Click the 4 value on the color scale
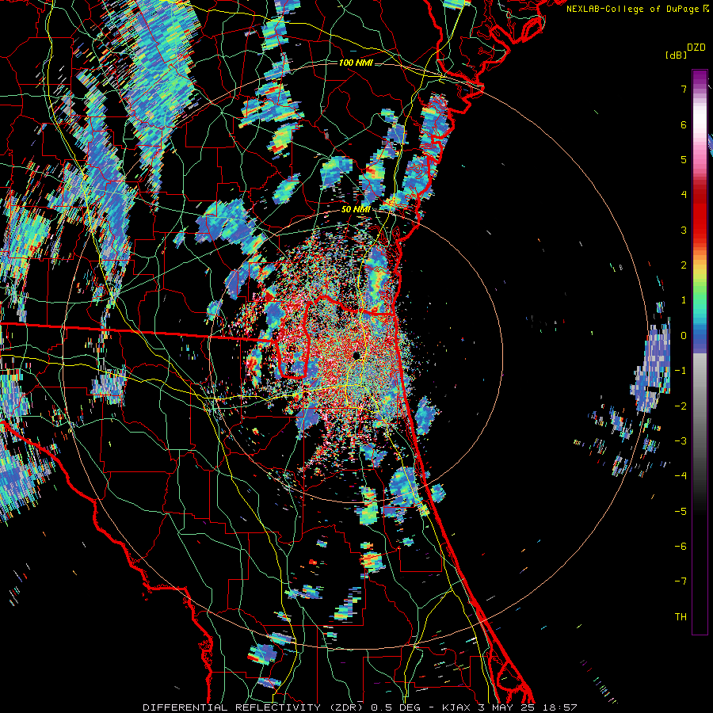Viewport: 713px width, 713px height. (x=684, y=195)
